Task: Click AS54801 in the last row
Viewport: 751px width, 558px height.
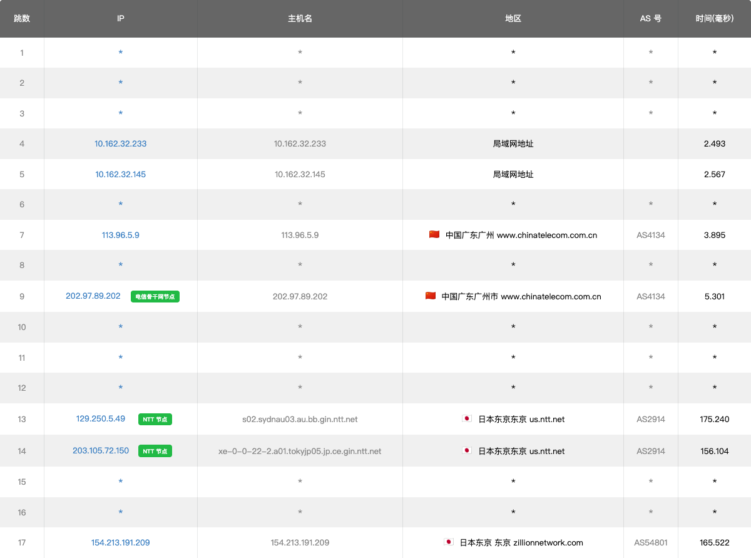Action: point(650,542)
